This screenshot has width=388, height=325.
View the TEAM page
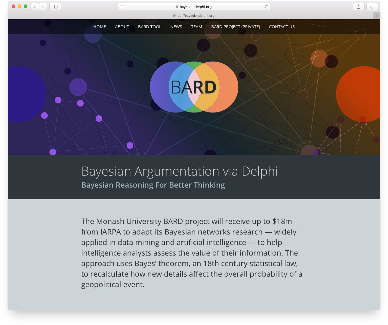tap(196, 27)
